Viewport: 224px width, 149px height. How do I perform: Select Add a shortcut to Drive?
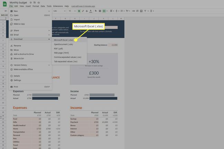(30, 54)
